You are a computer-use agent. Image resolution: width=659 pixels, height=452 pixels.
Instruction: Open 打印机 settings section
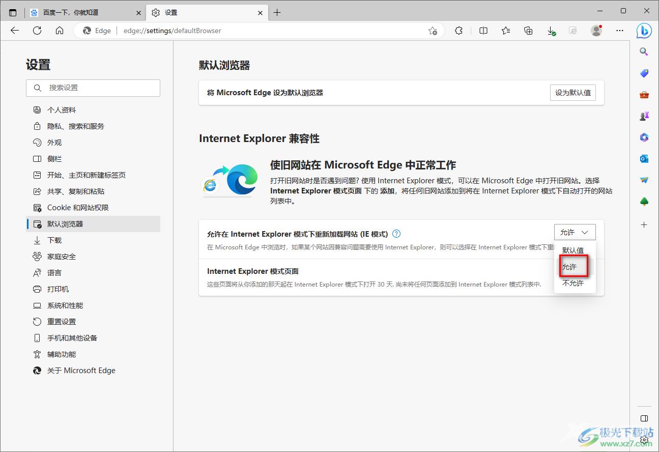pos(93,289)
